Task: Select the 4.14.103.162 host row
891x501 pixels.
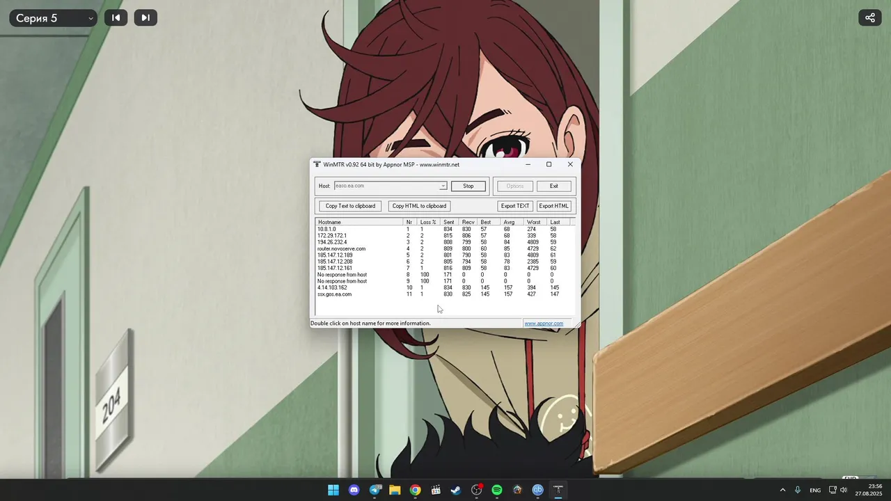Action: 445,287
